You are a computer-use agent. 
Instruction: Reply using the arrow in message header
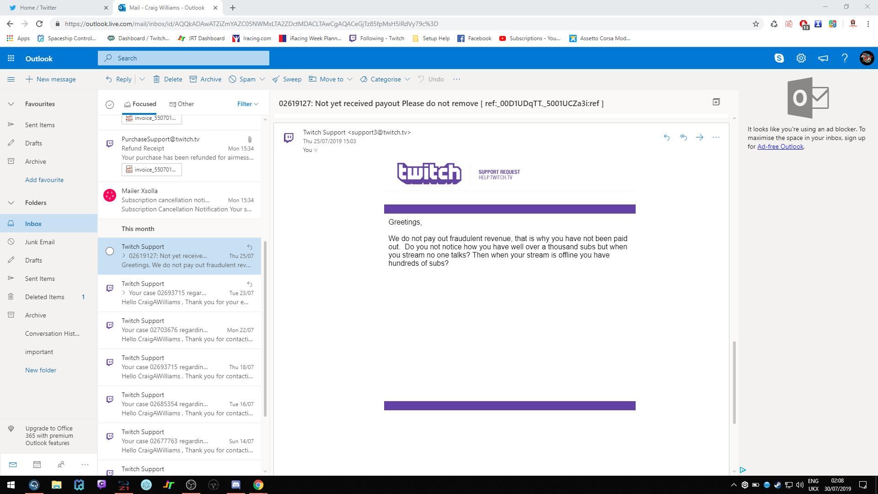click(667, 137)
